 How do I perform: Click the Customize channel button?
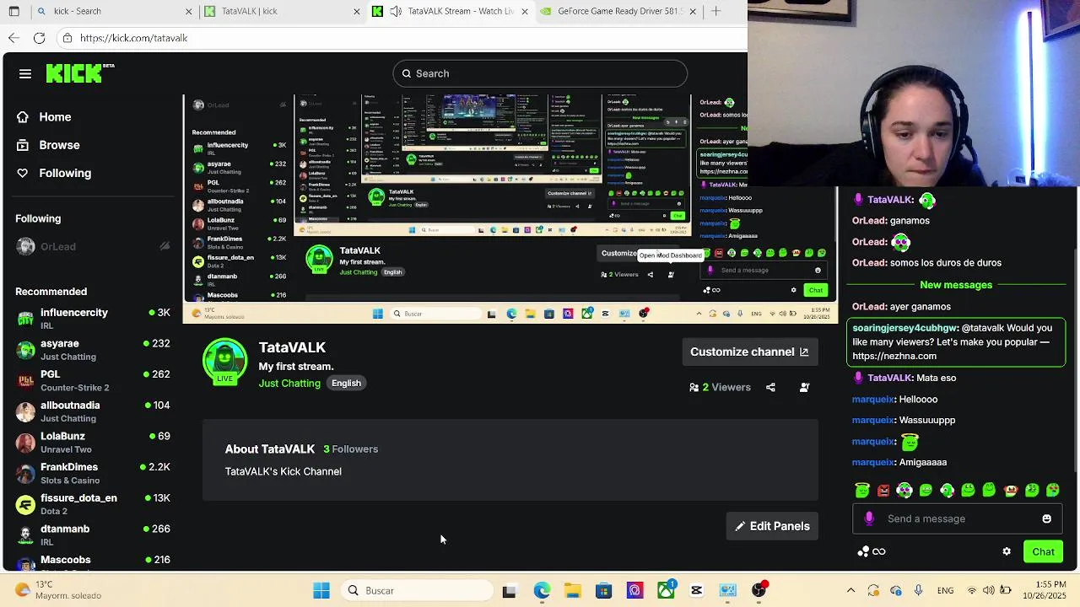coord(749,352)
